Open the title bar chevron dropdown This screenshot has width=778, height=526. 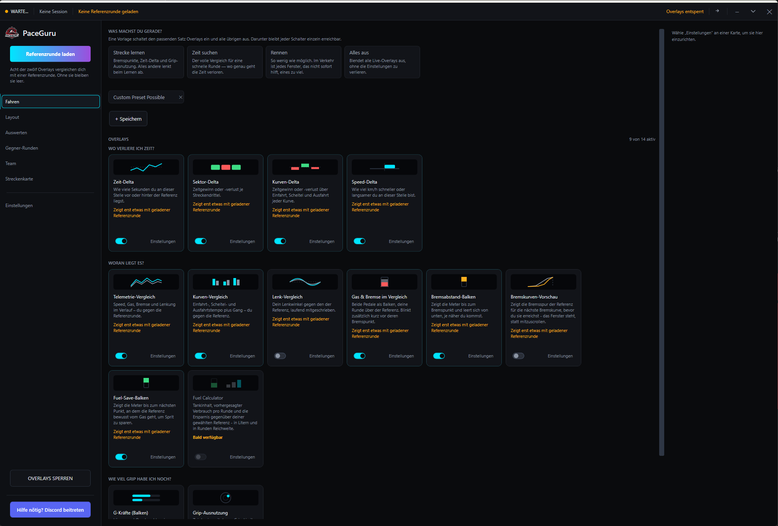(753, 12)
